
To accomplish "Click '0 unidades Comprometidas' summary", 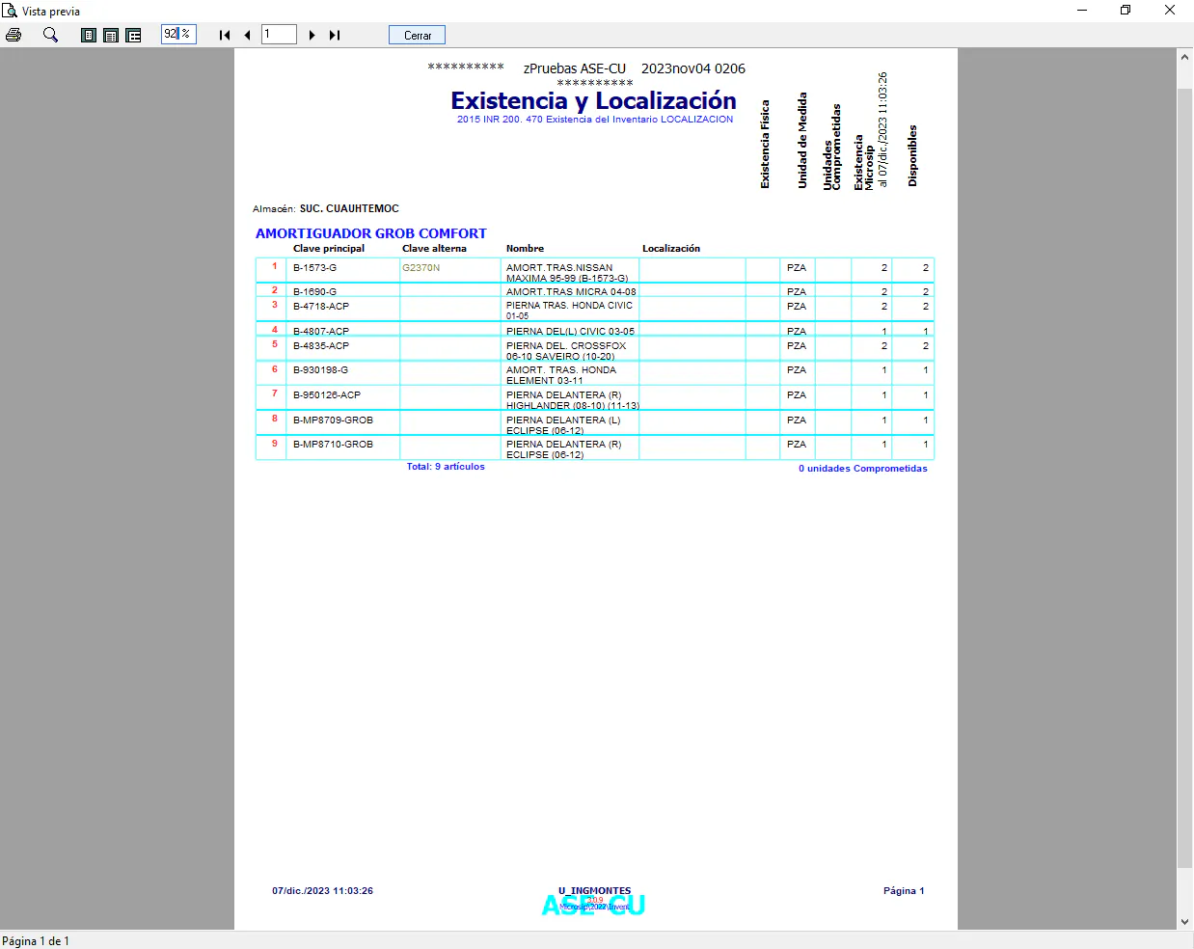I will pos(862,469).
